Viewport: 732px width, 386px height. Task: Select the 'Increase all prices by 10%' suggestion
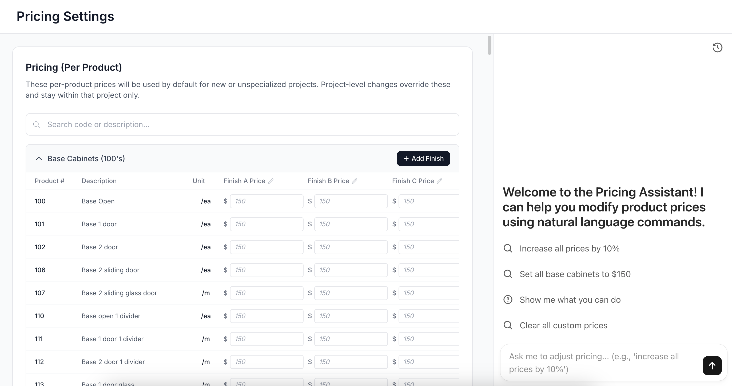[569, 248]
